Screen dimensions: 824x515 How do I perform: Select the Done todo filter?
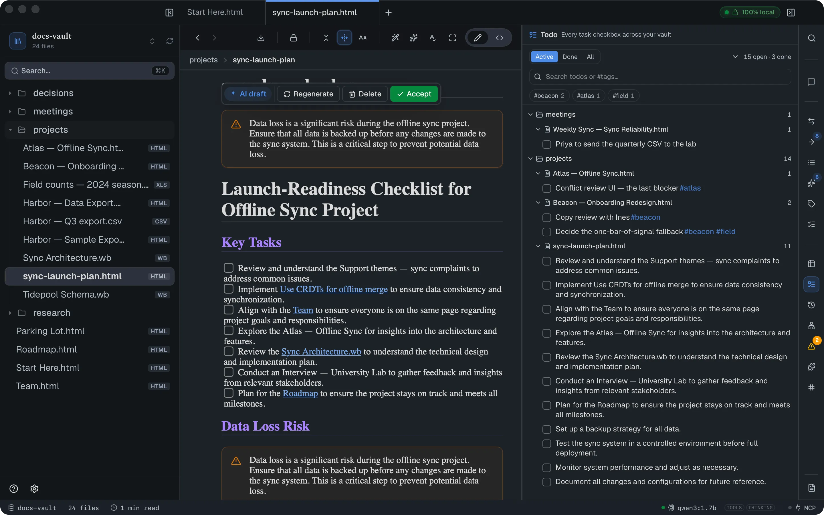click(x=570, y=57)
